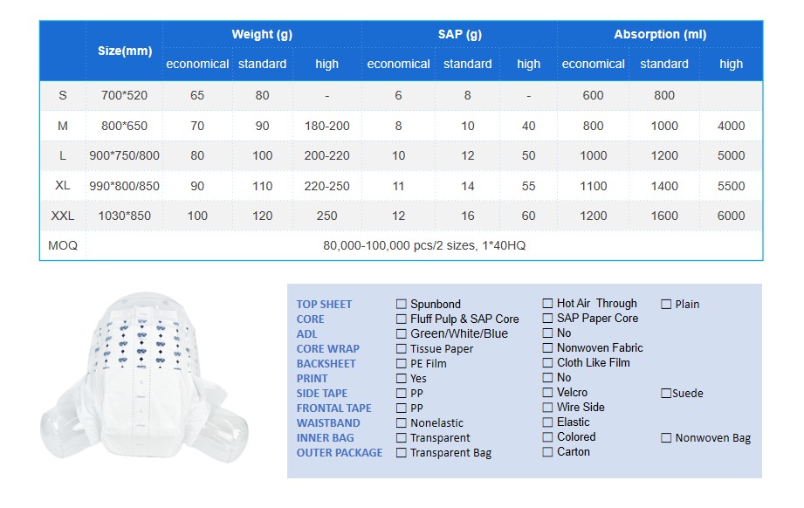Select the 800*650 size cell
Viewport: 804px width, 508px height.
pyautogui.click(x=124, y=126)
